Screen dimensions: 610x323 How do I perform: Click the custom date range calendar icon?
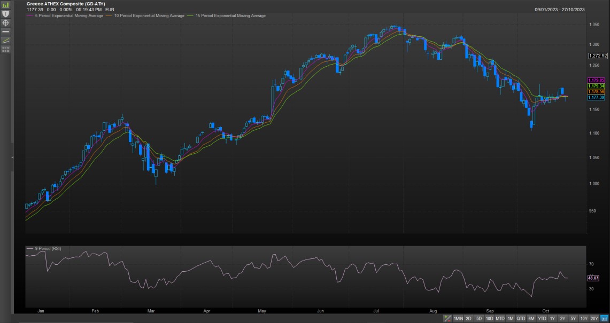click(x=604, y=319)
